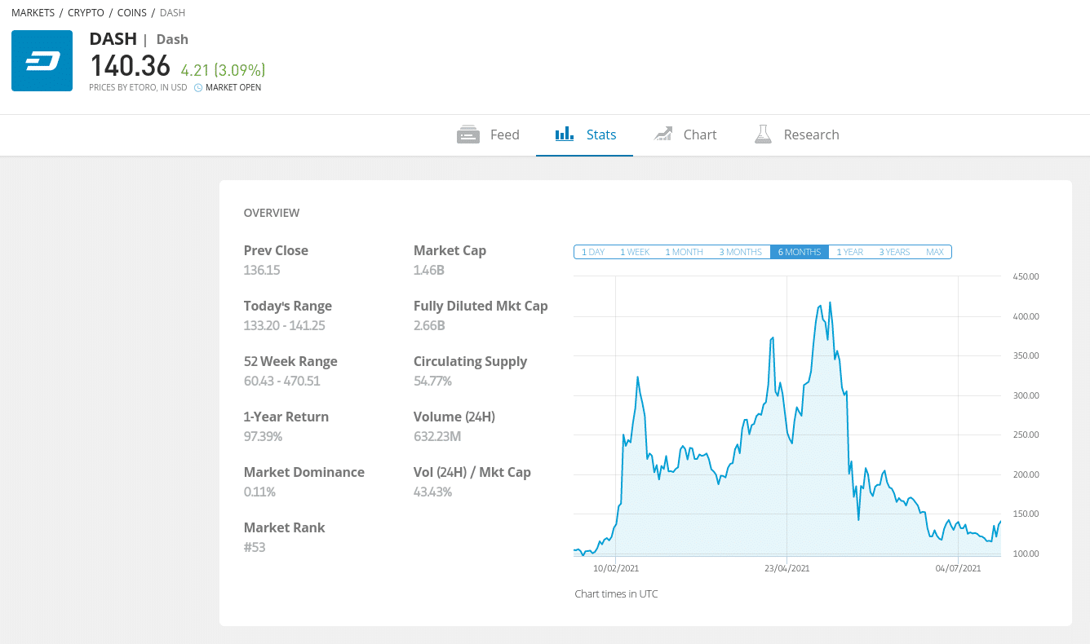Image resolution: width=1090 pixels, height=644 pixels.
Task: Click DASH breadcrumb item
Action: click(x=172, y=13)
